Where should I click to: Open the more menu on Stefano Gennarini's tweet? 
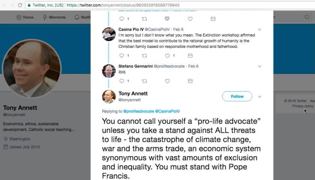(259, 66)
